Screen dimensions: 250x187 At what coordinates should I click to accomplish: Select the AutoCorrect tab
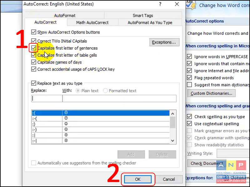[x=45, y=22]
